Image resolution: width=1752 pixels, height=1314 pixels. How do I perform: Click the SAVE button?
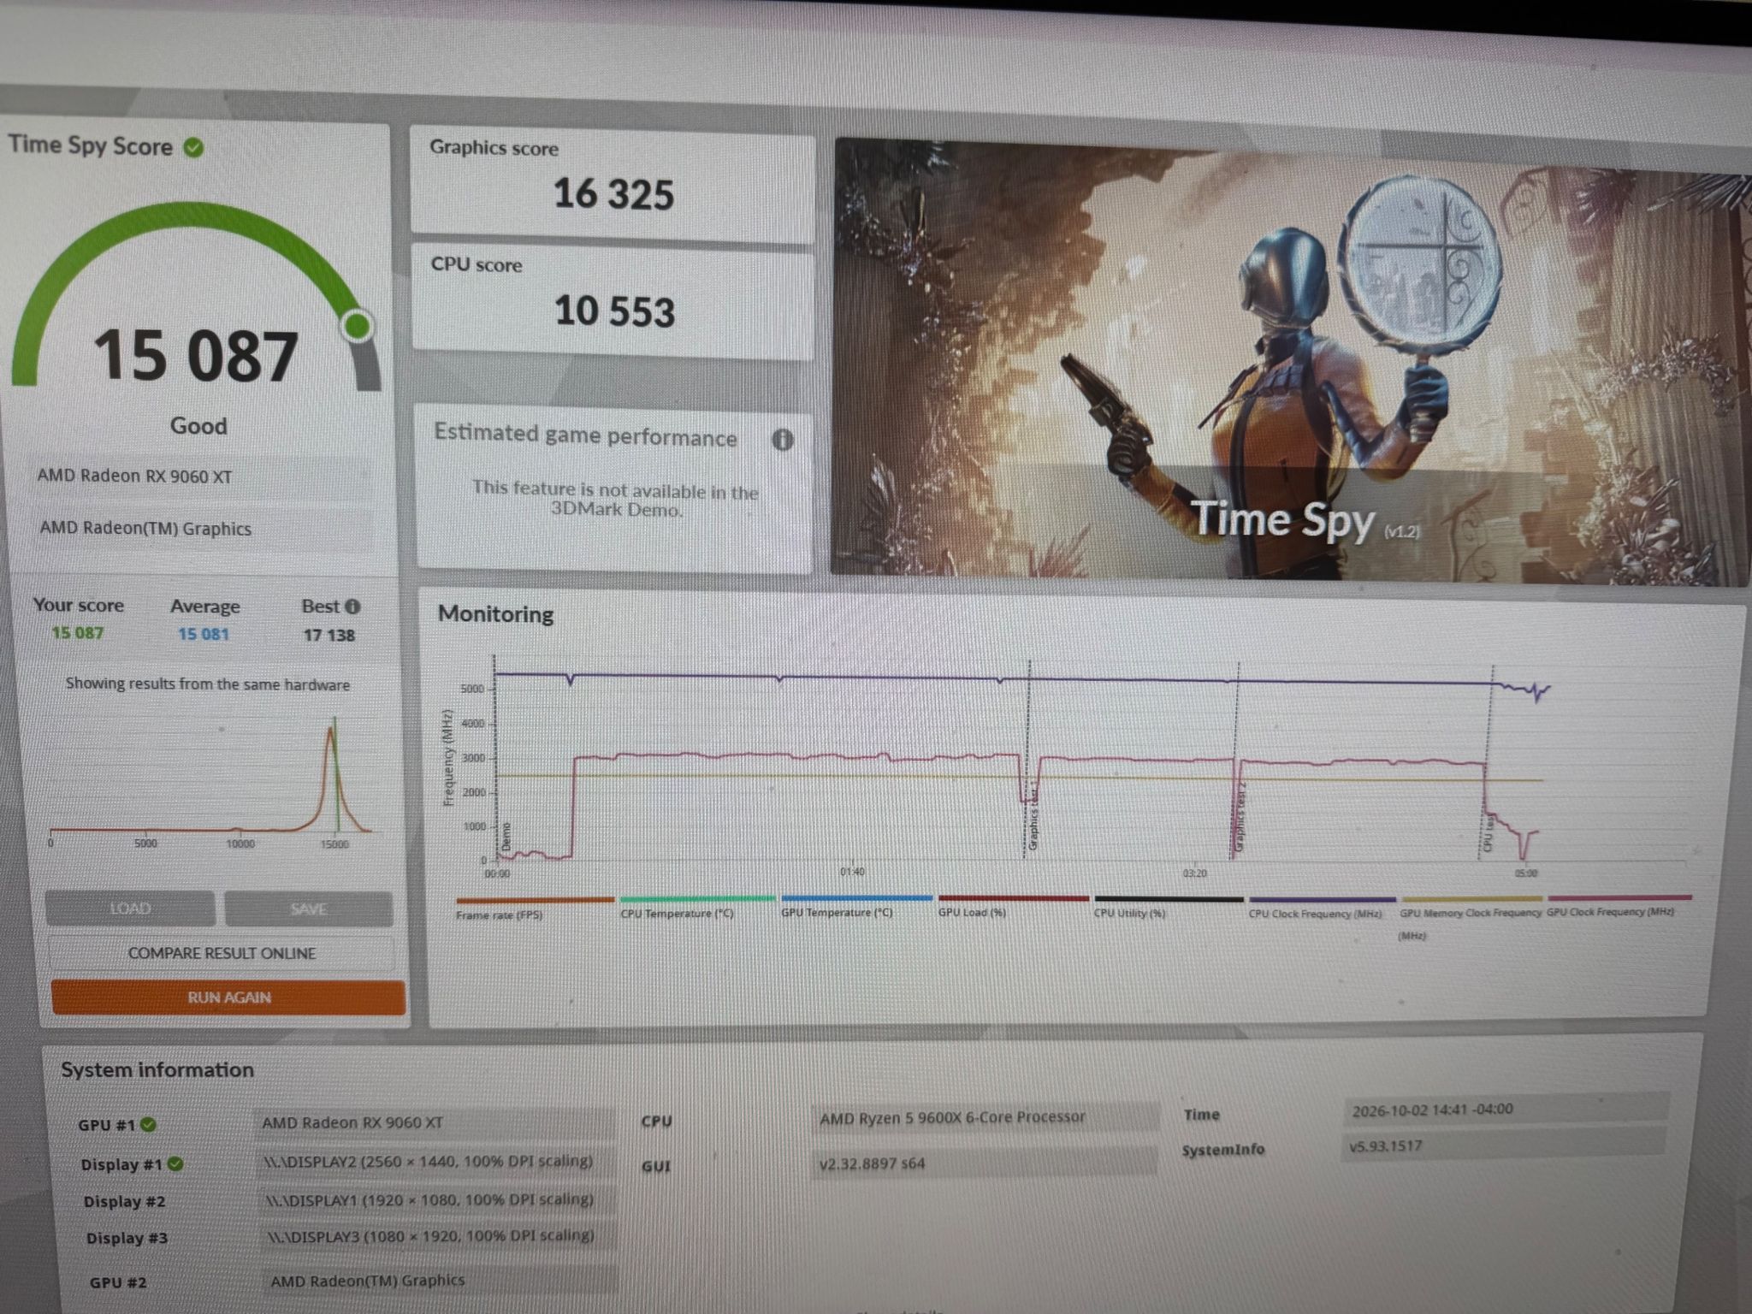(309, 909)
